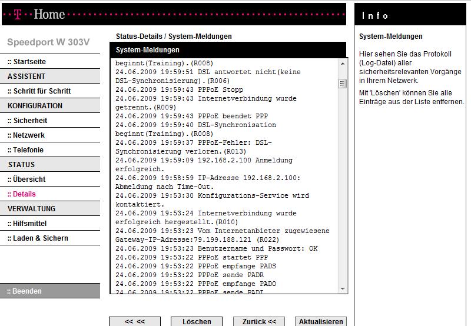Click Gateway-IP-Adresse 79.199.188.121 line
Screen dimensions: 471x326
pyautogui.click(x=197, y=240)
